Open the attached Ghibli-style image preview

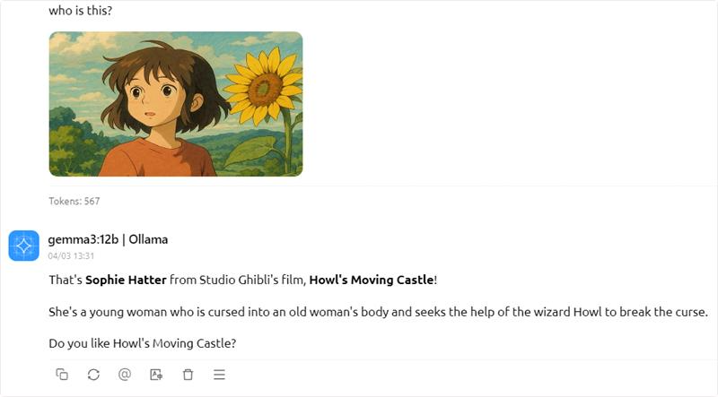click(x=175, y=104)
